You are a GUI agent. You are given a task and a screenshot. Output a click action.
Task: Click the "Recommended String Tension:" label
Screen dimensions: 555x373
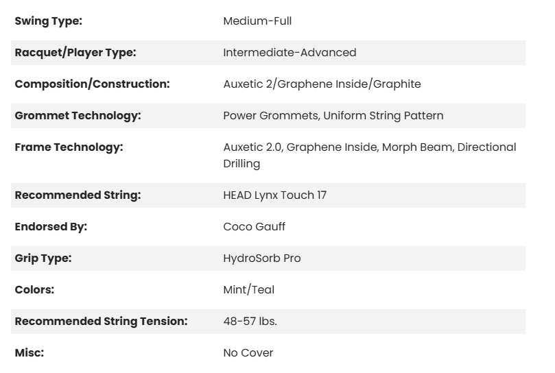point(101,322)
